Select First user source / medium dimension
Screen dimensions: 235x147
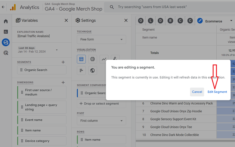click(42, 92)
